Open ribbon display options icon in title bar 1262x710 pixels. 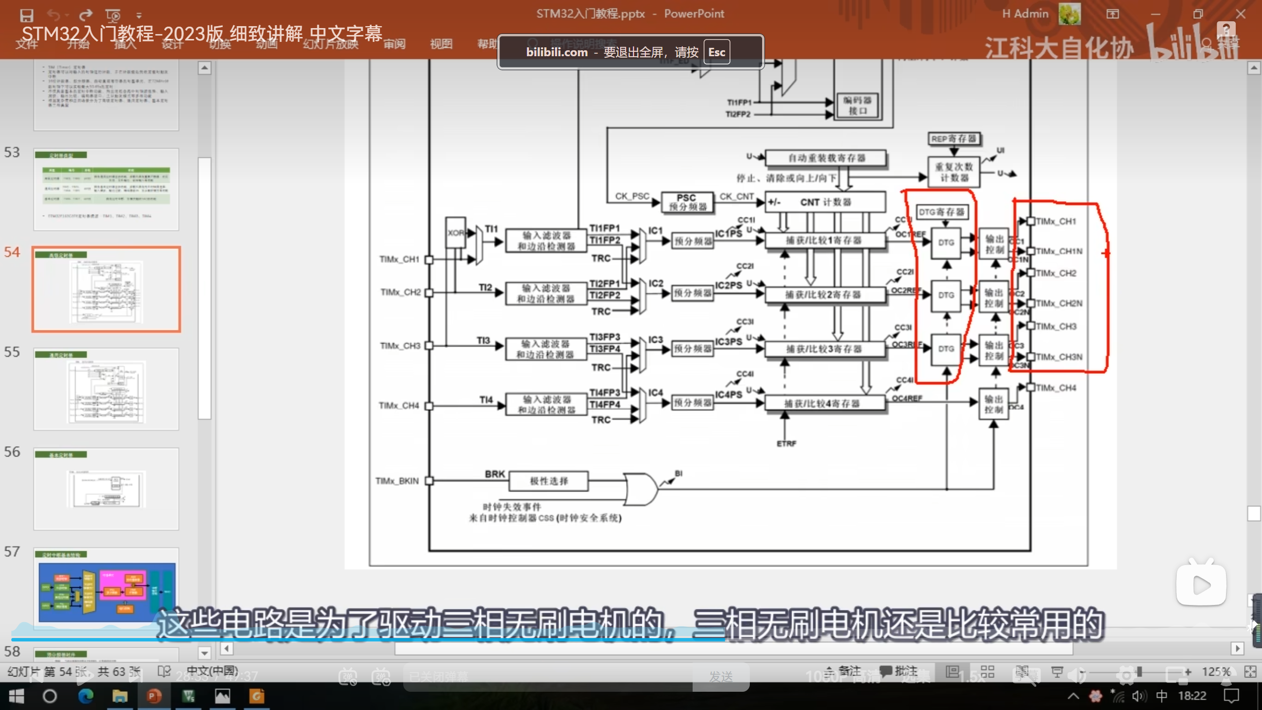1113,14
